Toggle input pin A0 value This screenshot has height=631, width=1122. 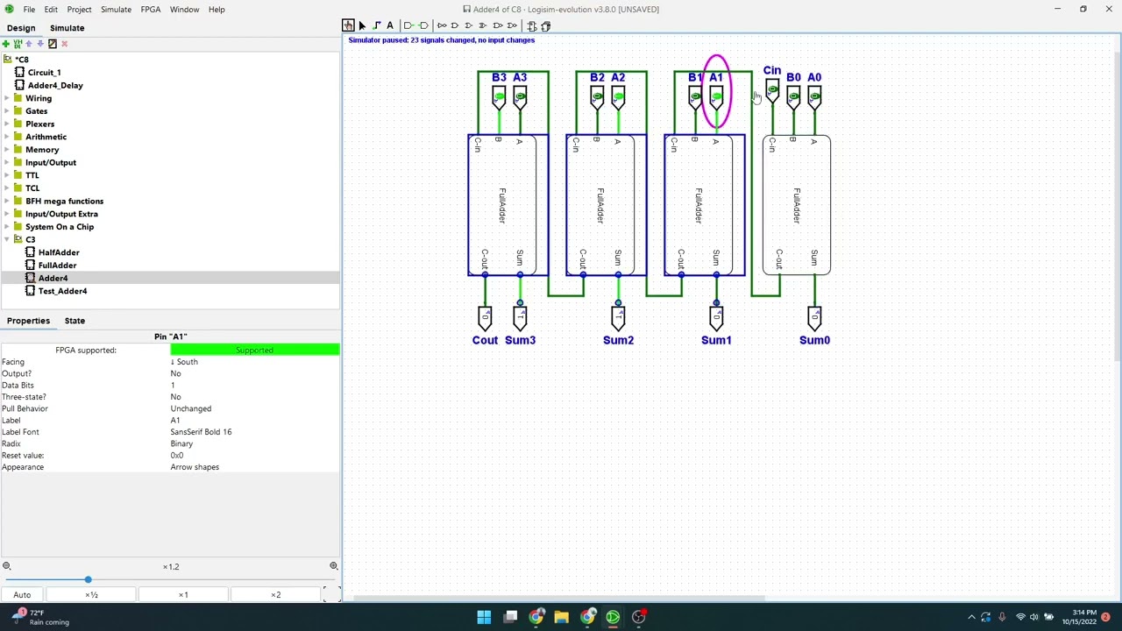click(x=814, y=96)
